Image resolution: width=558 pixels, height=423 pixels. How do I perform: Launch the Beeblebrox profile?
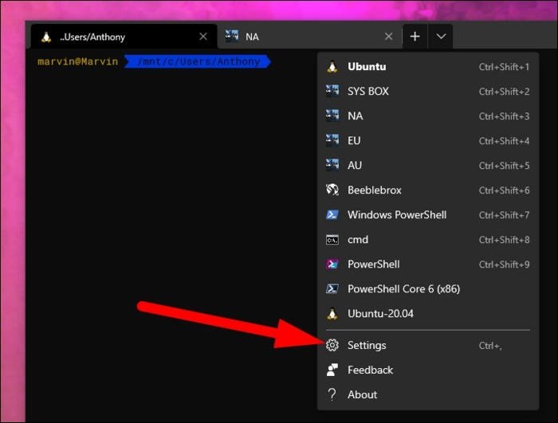[428, 190]
